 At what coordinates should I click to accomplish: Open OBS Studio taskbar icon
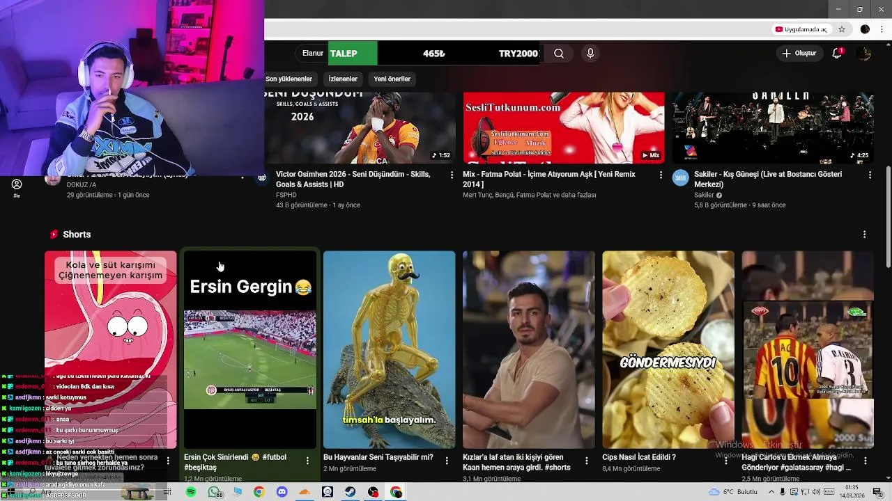click(x=374, y=492)
